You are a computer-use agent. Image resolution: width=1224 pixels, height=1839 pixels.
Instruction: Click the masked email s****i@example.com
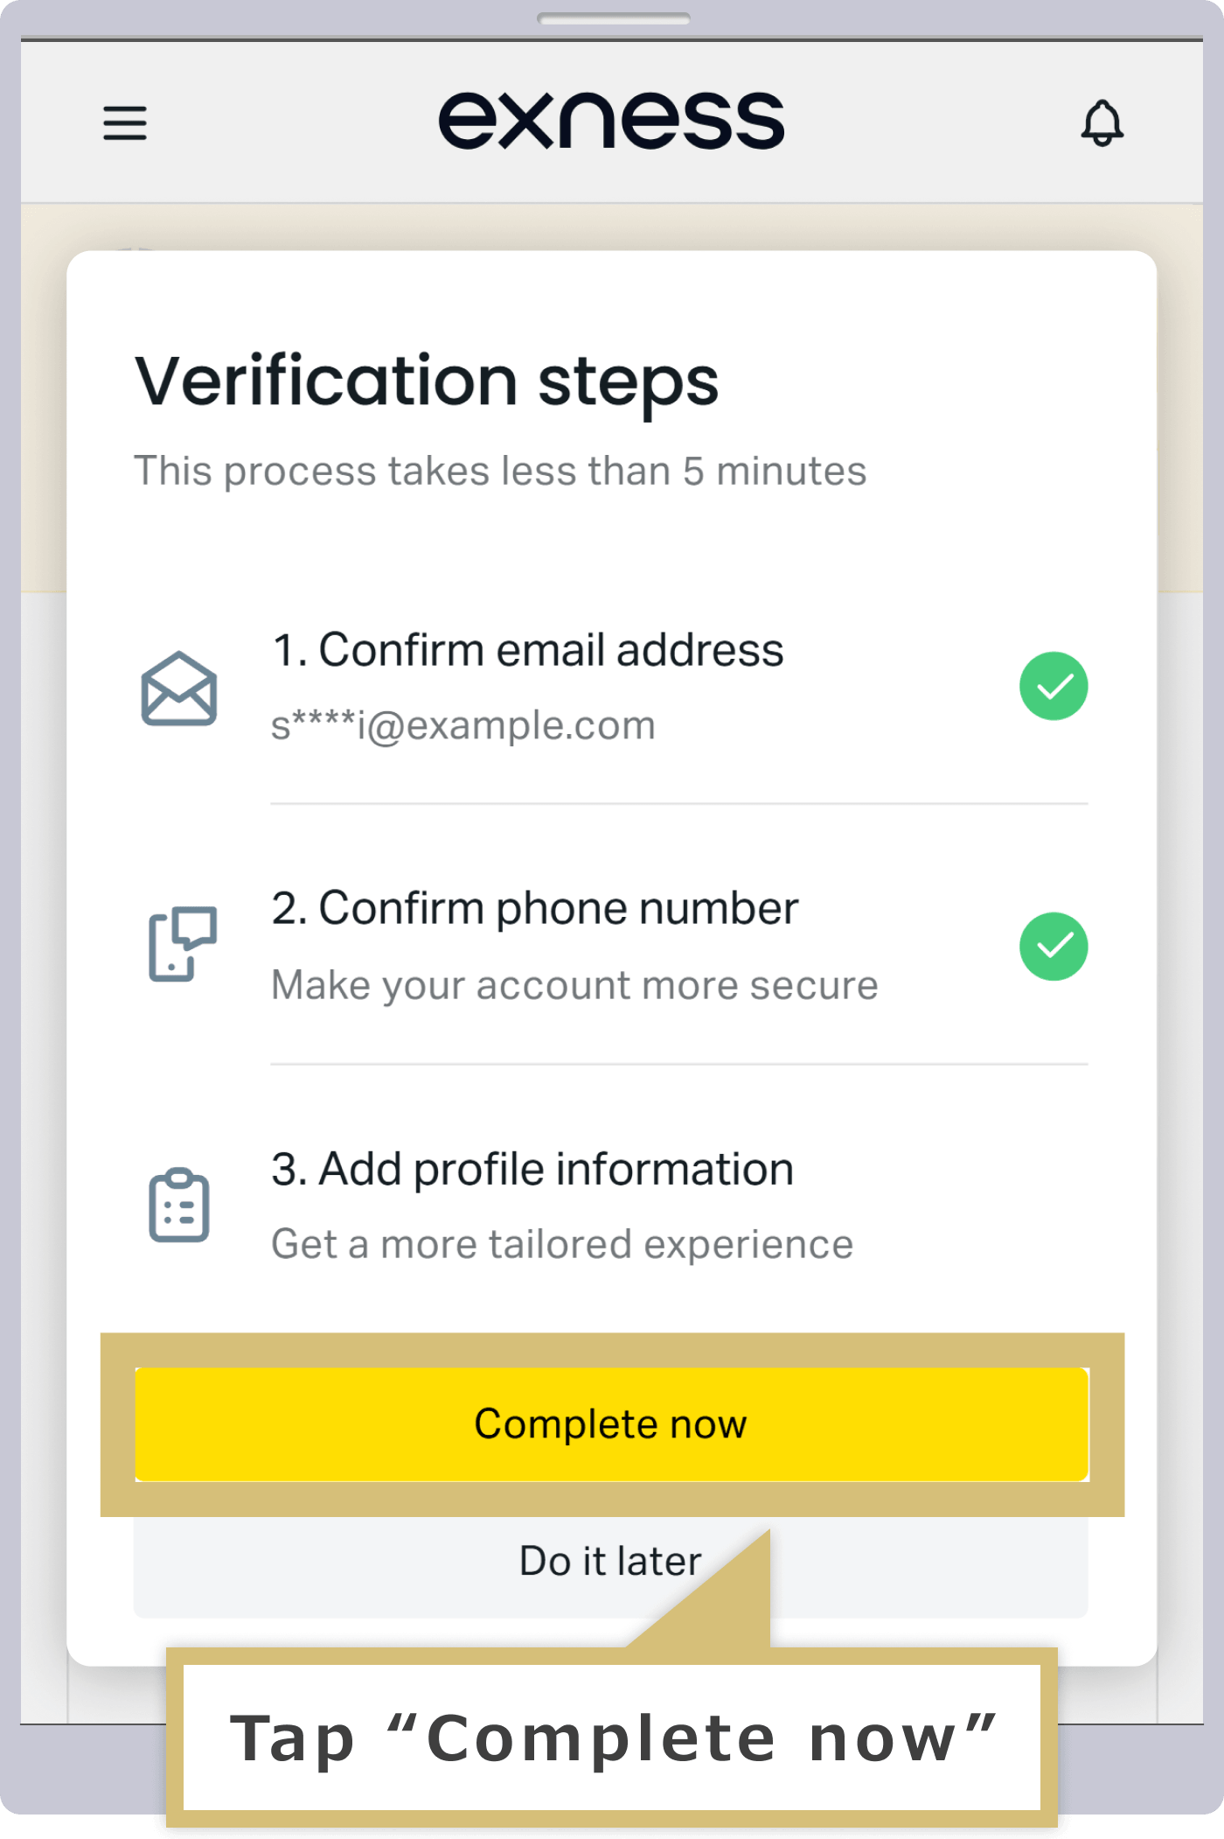(x=463, y=725)
